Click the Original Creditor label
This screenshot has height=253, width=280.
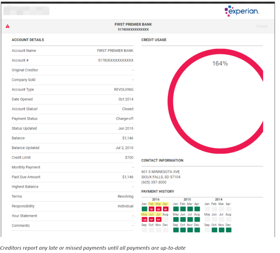pos(25,70)
